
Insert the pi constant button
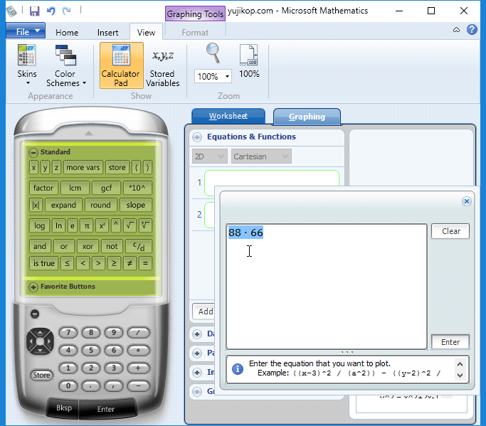(87, 226)
